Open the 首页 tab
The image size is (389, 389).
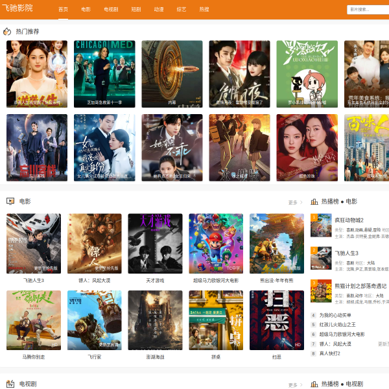pyautogui.click(x=63, y=10)
